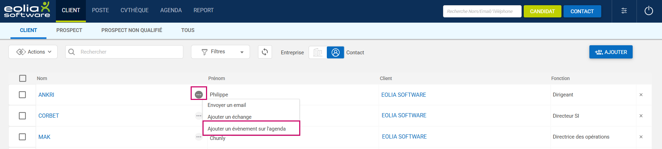Image resolution: width=662 pixels, height=149 pixels.
Task: Click the yellow CANDIDAT button
Action: click(542, 11)
